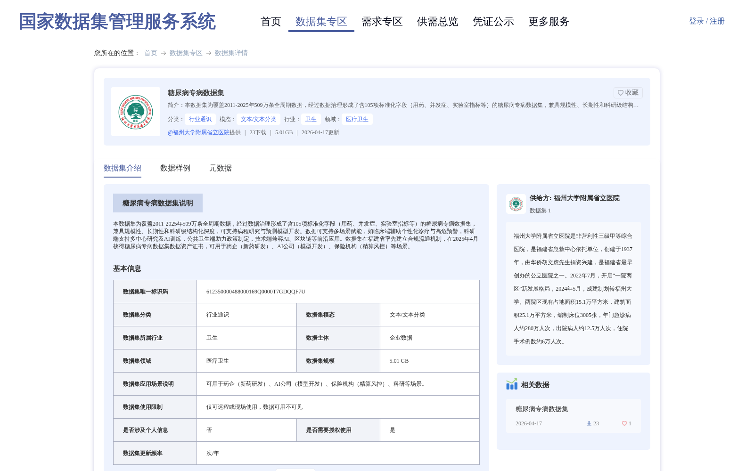The width and height of the screenshot is (754, 471).
Task: Click the 次/年 update frequency value
Action: click(213, 453)
